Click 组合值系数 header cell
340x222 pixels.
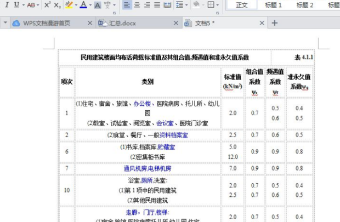coord(254,82)
